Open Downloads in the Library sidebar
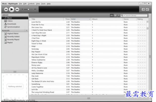The width and height of the screenshot is (156, 102). tap(15, 24)
